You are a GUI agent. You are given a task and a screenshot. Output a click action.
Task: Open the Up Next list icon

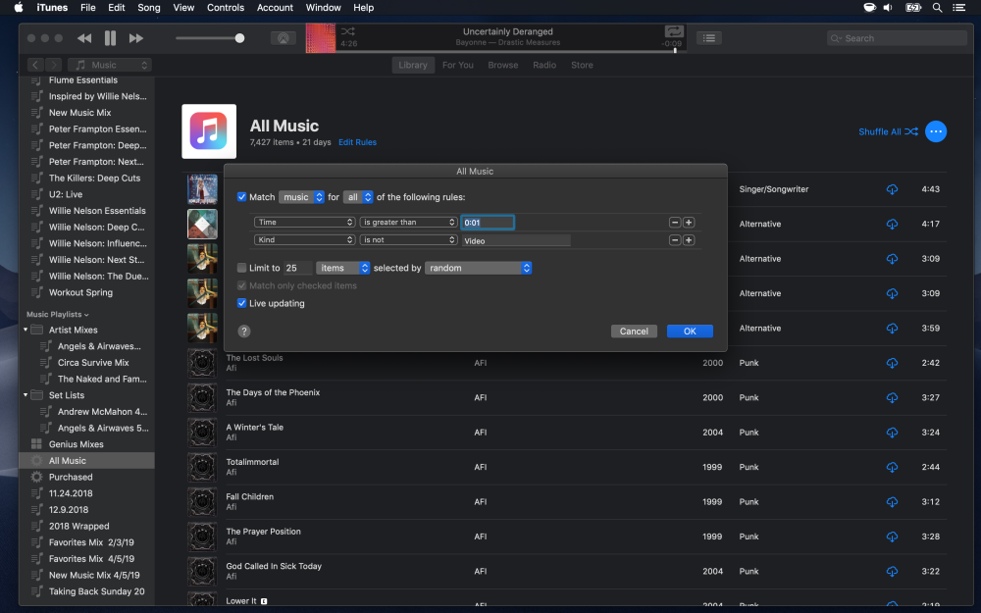709,38
